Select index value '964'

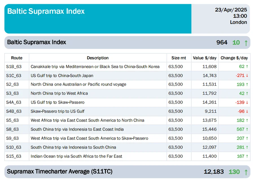[222, 42]
